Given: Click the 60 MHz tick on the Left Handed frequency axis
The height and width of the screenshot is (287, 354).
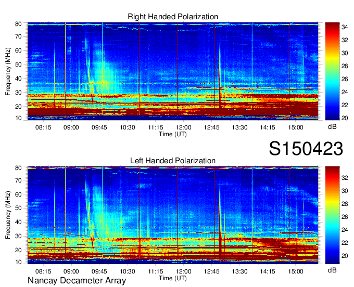Looking at the screenshot, I should click(19, 194).
